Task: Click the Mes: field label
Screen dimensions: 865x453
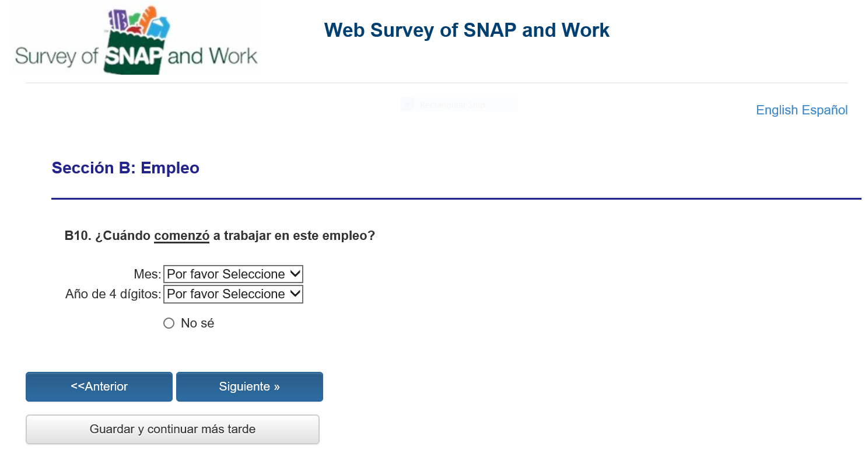Action: pyautogui.click(x=147, y=274)
